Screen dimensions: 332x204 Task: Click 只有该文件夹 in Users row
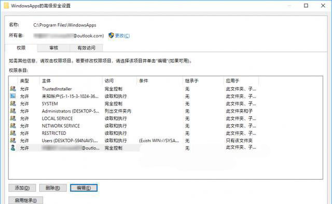click(239, 140)
